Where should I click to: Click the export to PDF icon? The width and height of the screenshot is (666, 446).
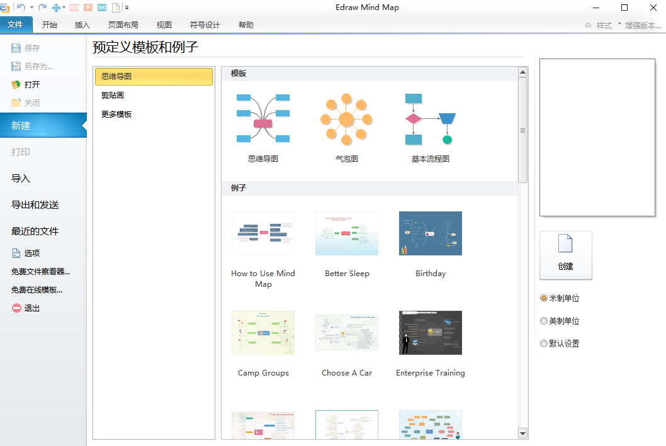[74, 8]
